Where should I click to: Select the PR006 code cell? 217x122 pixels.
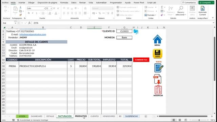point(12,66)
